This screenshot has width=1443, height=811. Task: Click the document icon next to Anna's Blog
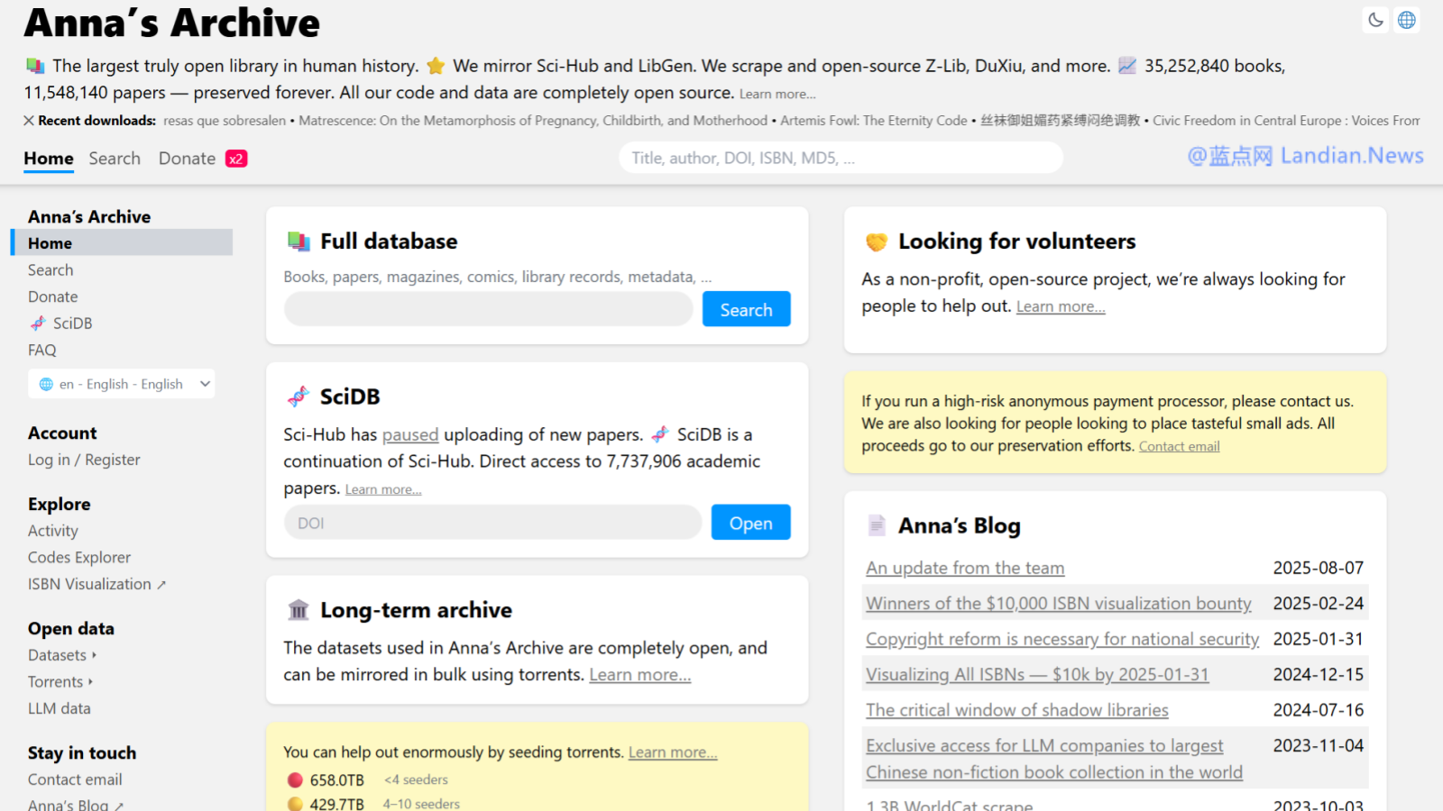click(x=876, y=525)
